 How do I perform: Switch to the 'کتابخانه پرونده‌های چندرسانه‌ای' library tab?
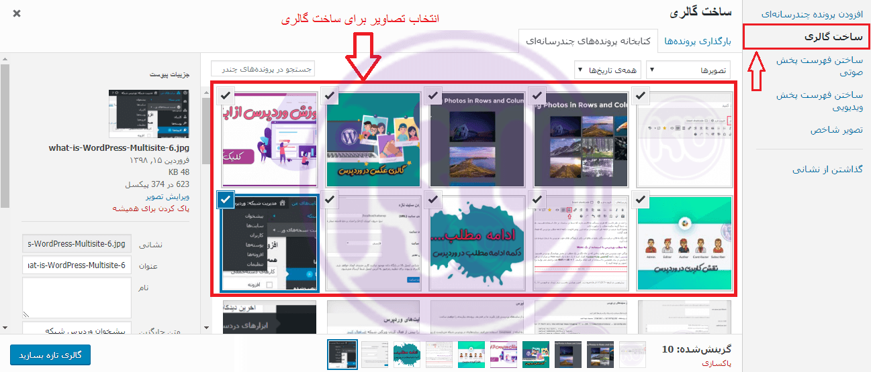tap(588, 41)
